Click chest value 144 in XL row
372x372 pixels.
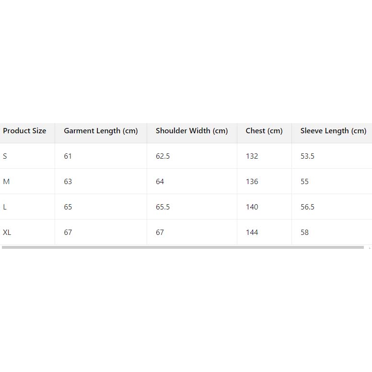[252, 232]
